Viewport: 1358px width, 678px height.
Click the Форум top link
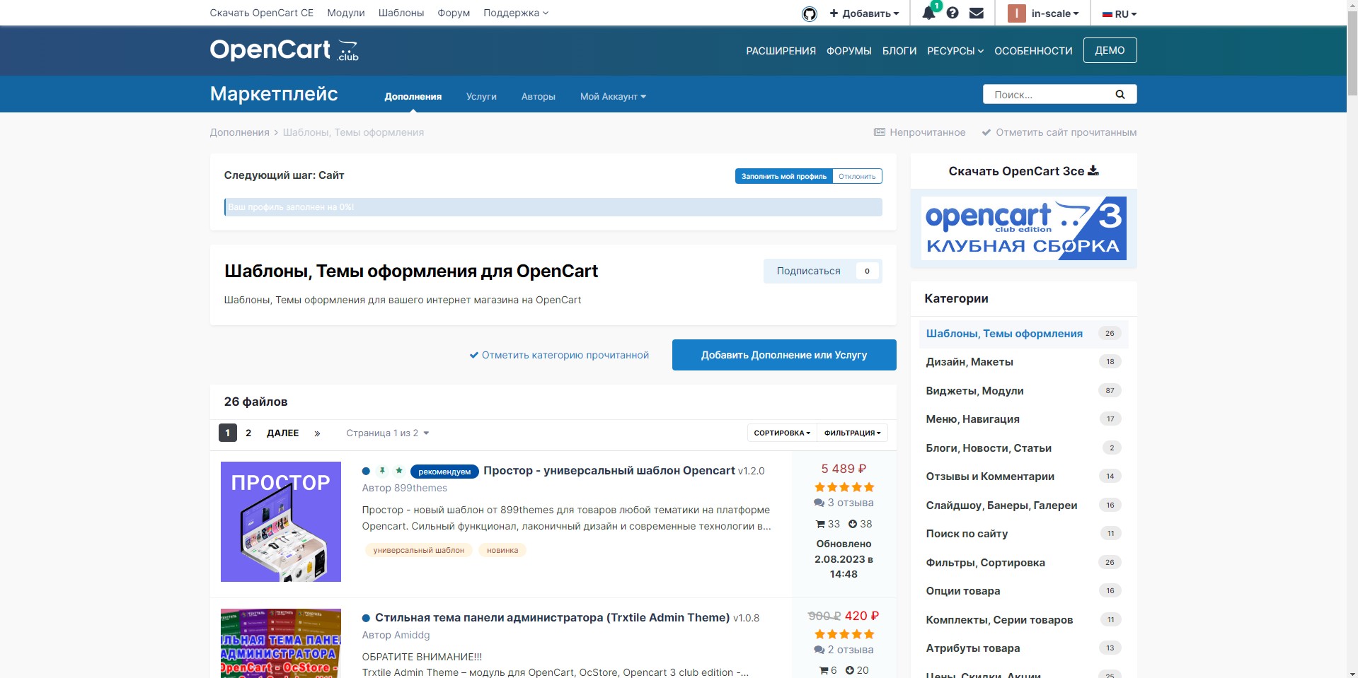[454, 13]
